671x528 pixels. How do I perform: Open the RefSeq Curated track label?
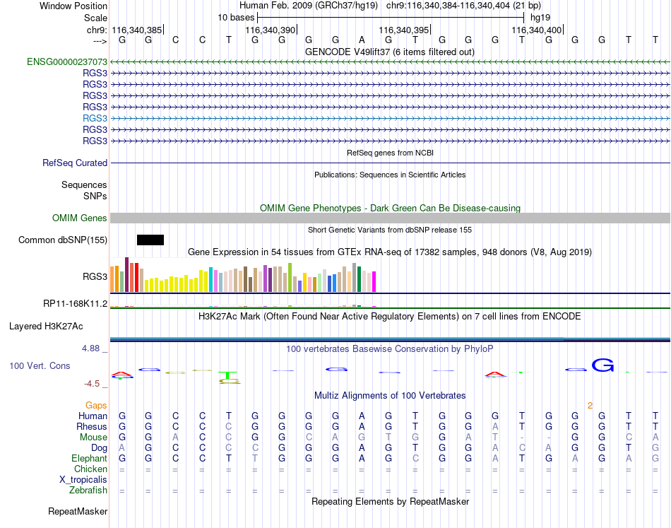click(75, 163)
